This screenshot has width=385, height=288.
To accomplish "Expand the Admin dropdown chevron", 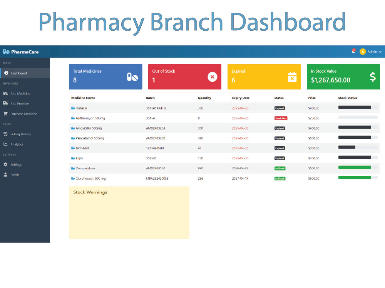I will click(380, 52).
